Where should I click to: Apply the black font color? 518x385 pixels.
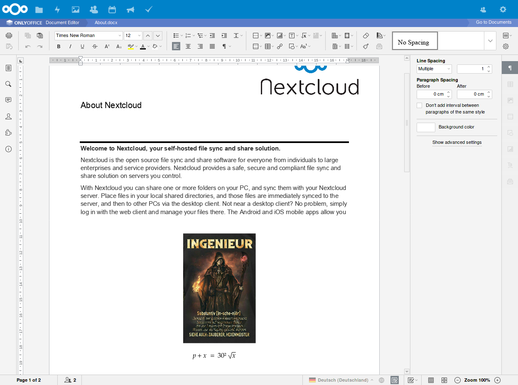coord(143,47)
